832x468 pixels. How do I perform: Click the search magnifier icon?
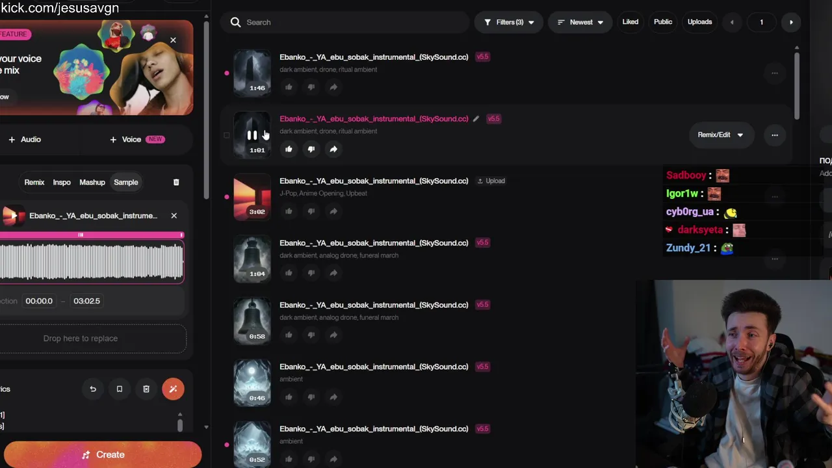(x=235, y=22)
